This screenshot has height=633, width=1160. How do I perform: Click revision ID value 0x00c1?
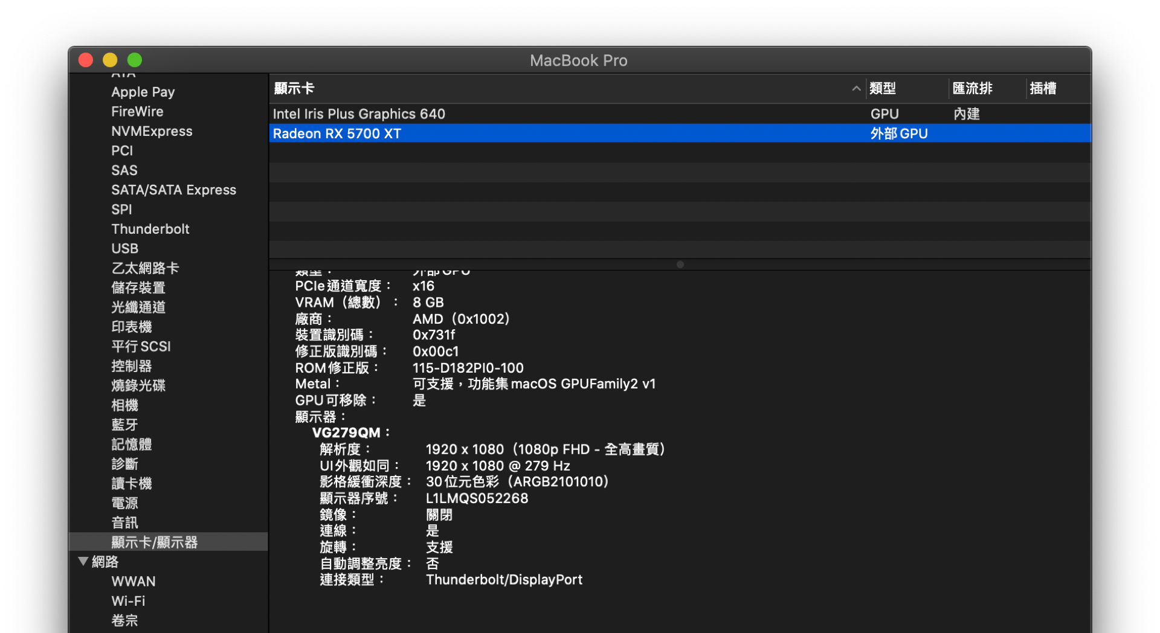pyautogui.click(x=436, y=351)
